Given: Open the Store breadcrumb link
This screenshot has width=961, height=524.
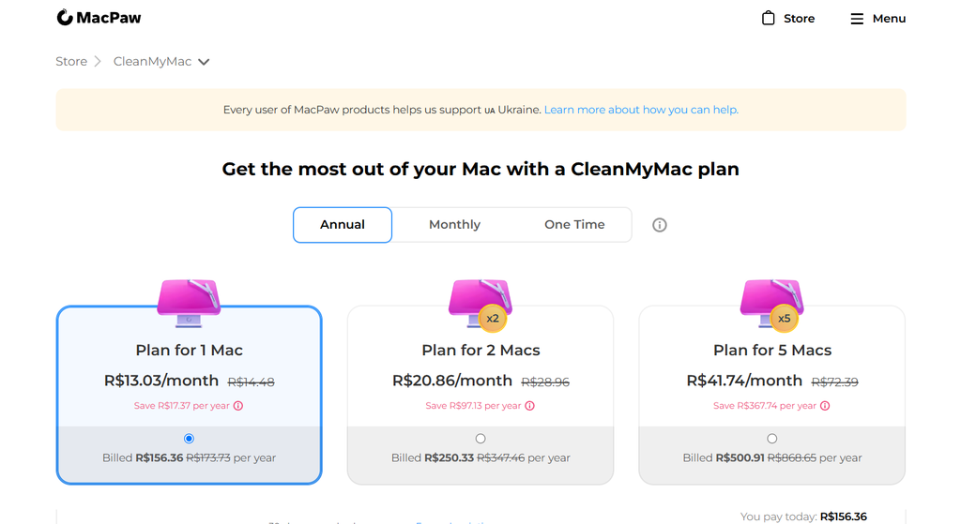Looking at the screenshot, I should (x=71, y=62).
